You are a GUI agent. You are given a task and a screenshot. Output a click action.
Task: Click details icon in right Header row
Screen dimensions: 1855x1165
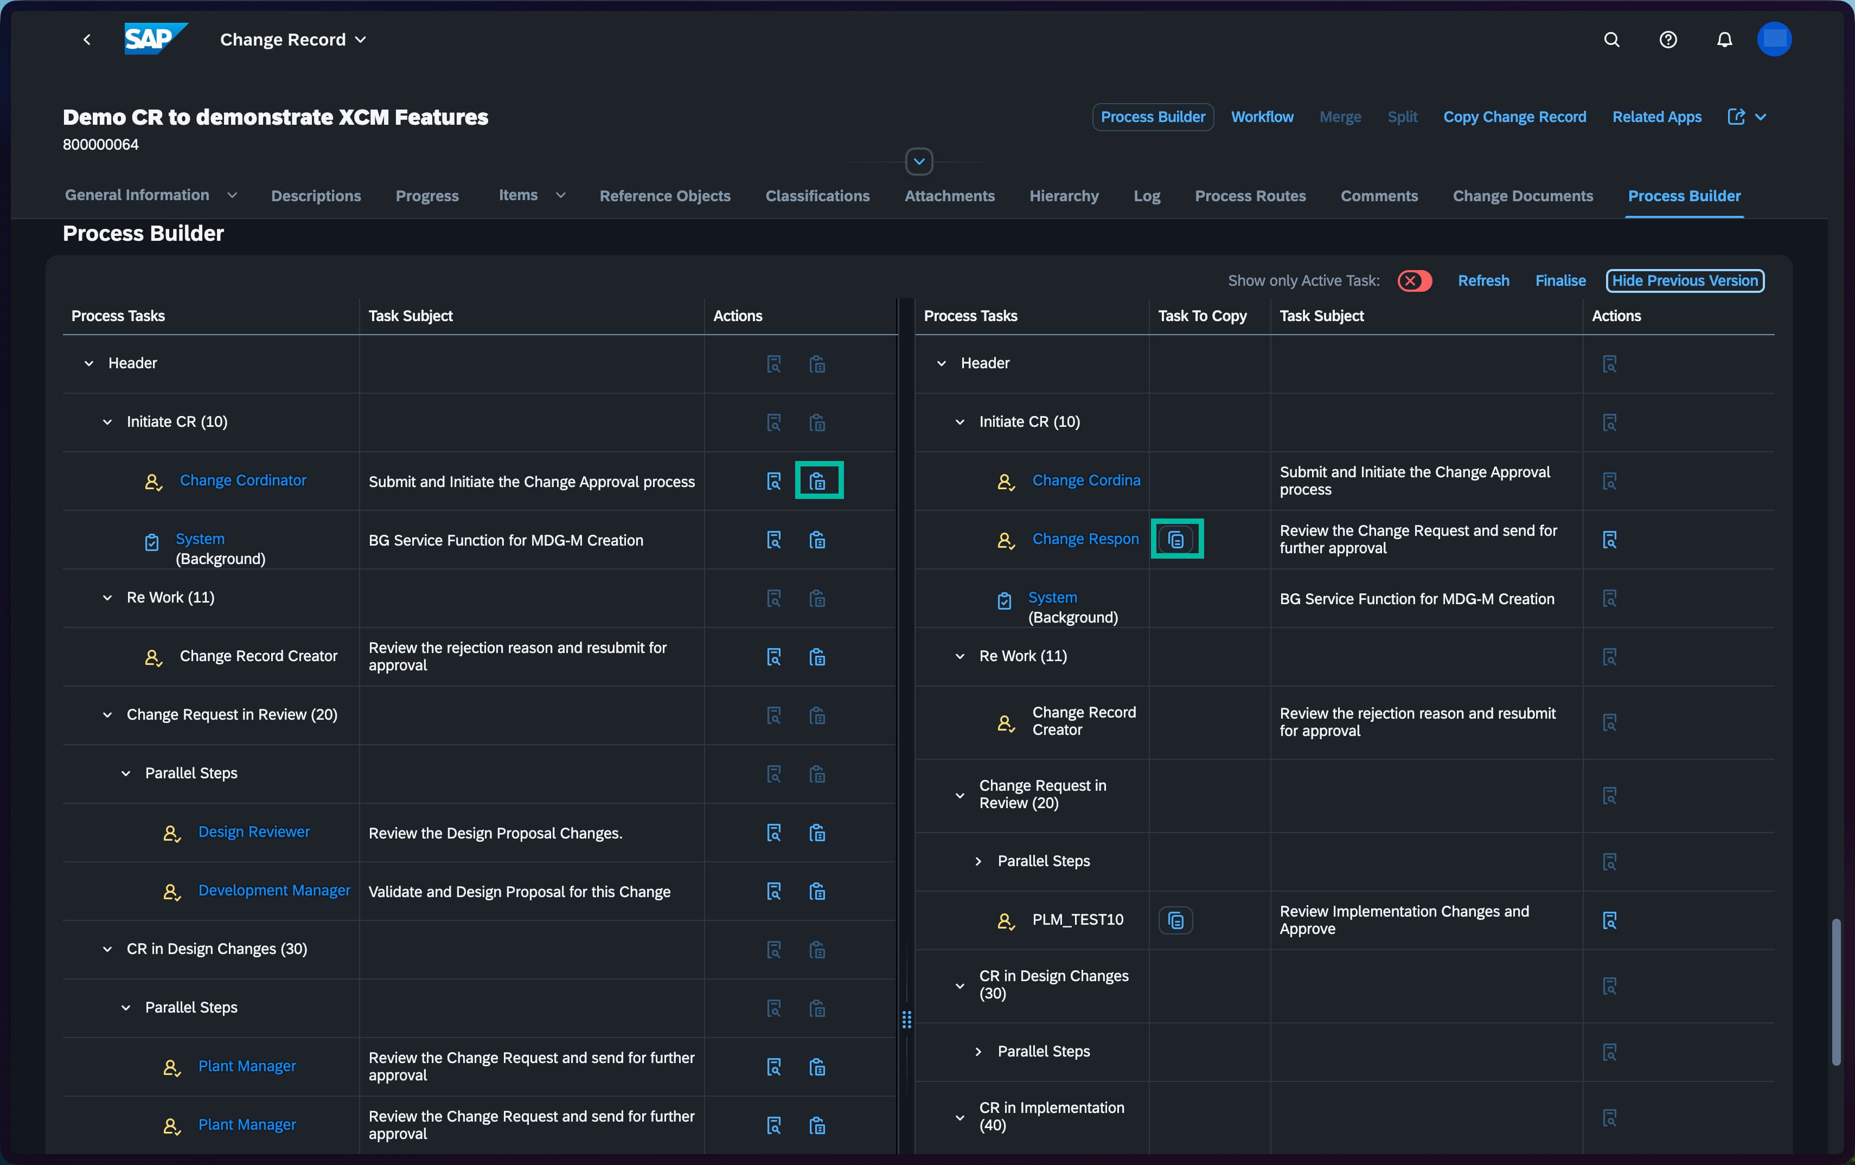(1610, 364)
